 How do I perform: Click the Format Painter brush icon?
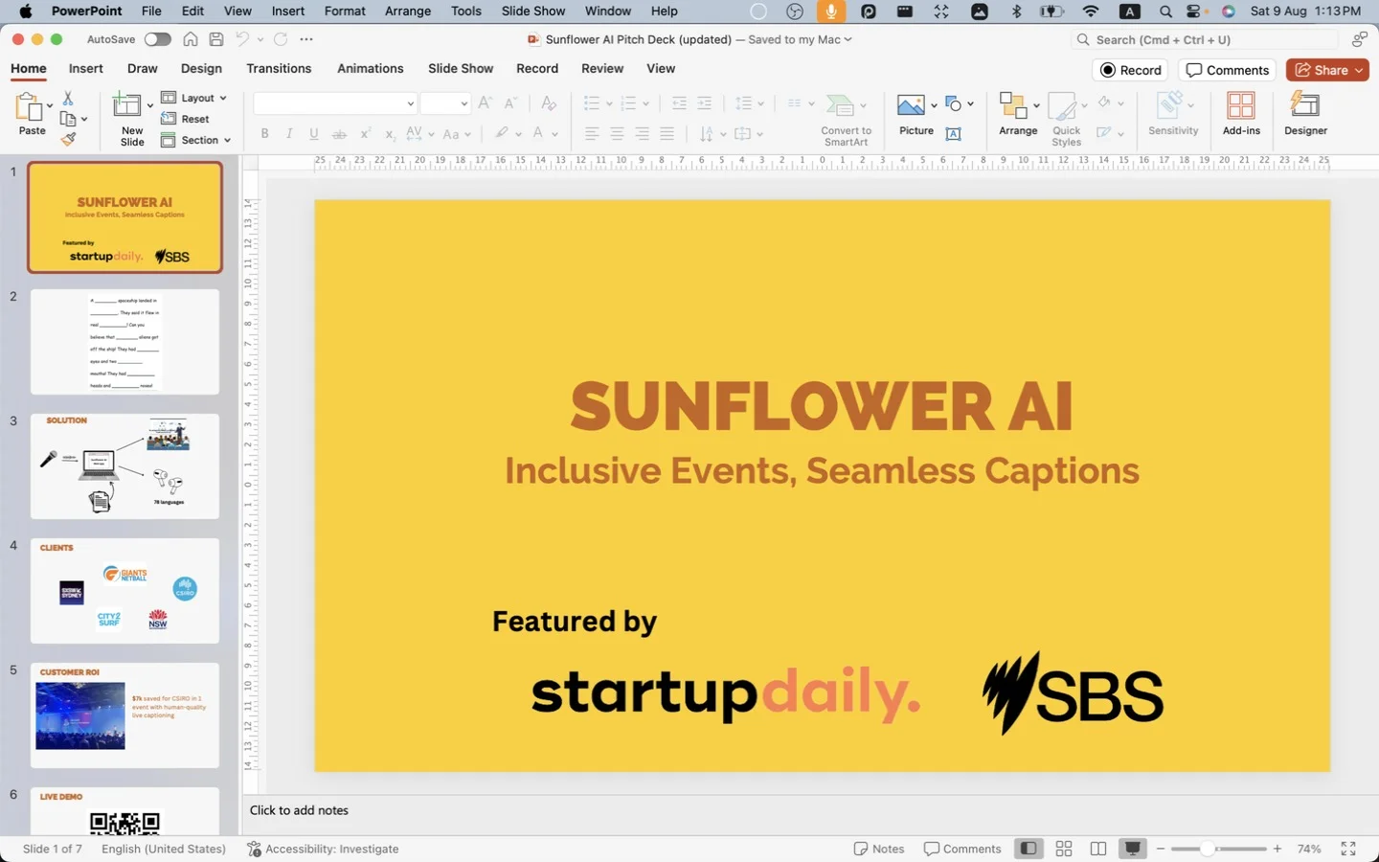68,139
